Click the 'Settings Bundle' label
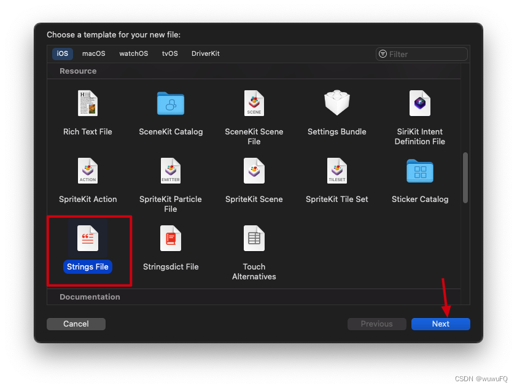 [x=336, y=131]
